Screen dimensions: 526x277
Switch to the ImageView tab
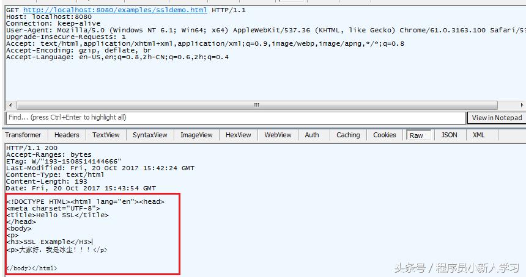point(196,135)
